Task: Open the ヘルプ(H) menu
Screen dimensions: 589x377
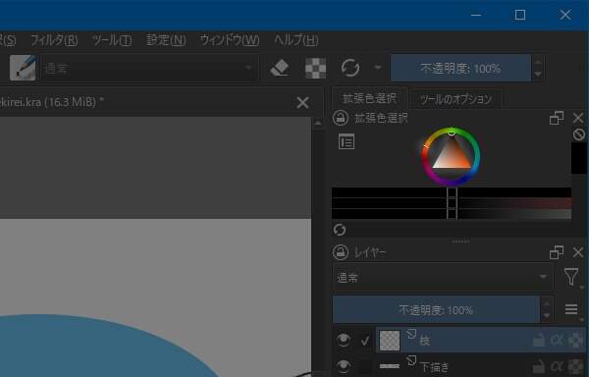Action: pyautogui.click(x=296, y=40)
